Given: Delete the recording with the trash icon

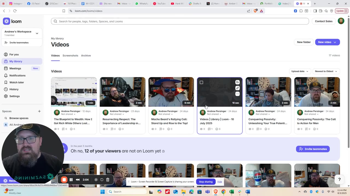Looking at the screenshot, I should click(x=108, y=180).
